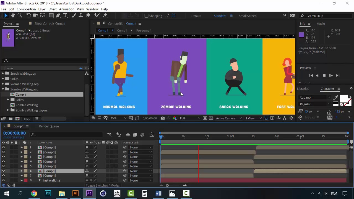Screen dimensions: 354x199
Task: Select the Puppet Pin tool
Action: pos(105,15)
